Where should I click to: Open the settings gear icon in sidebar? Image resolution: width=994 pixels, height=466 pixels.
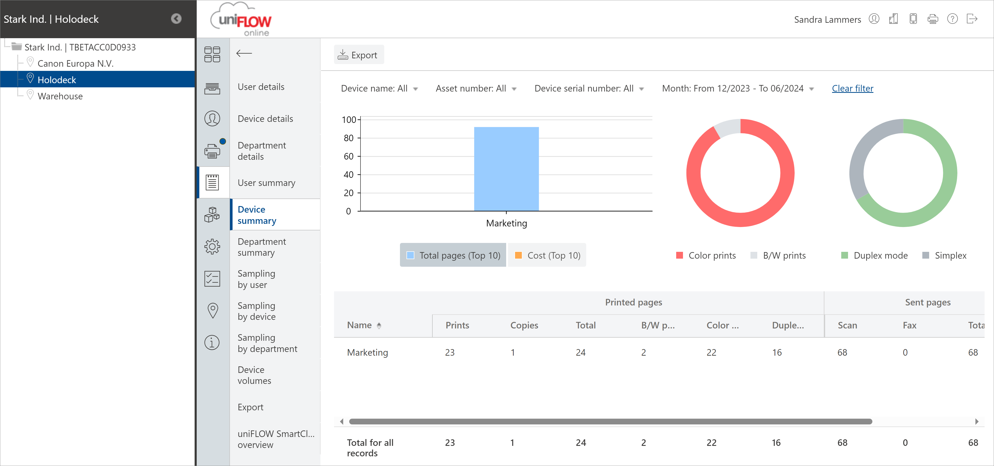click(x=212, y=246)
